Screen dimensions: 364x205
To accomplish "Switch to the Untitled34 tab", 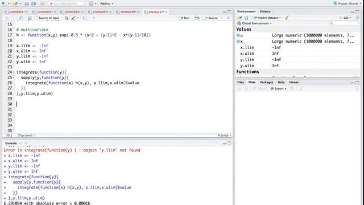I will click(x=72, y=12).
